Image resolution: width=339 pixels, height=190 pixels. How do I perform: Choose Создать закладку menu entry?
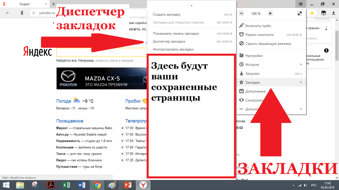[192, 14]
